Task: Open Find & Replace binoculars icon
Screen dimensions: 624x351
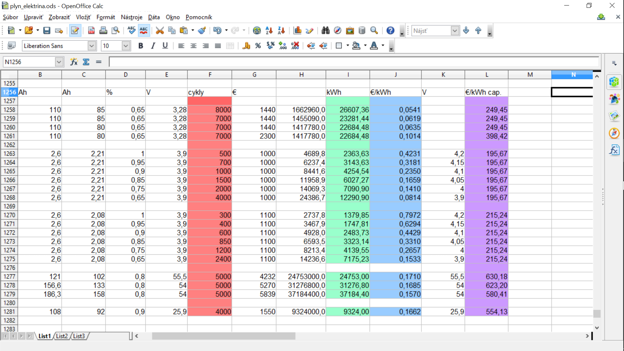Action: point(325,31)
